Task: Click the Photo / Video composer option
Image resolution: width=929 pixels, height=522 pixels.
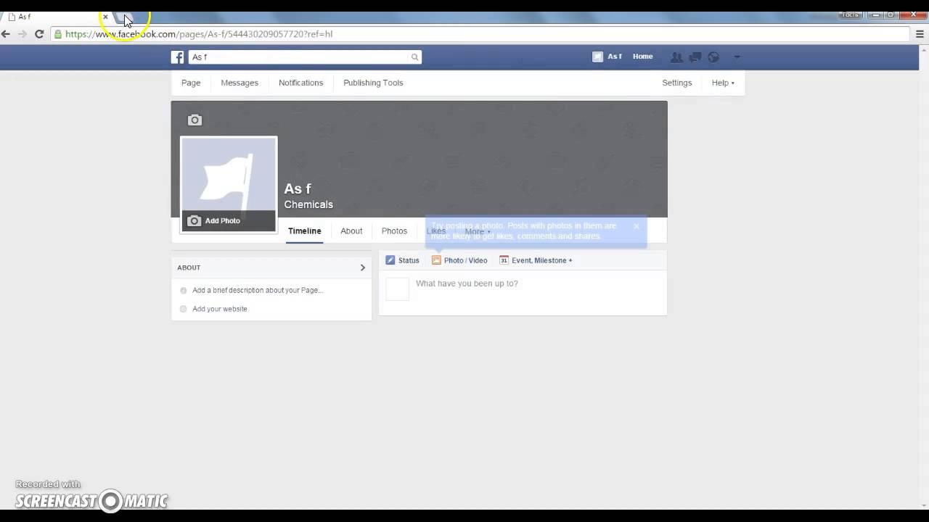Action: 459,260
